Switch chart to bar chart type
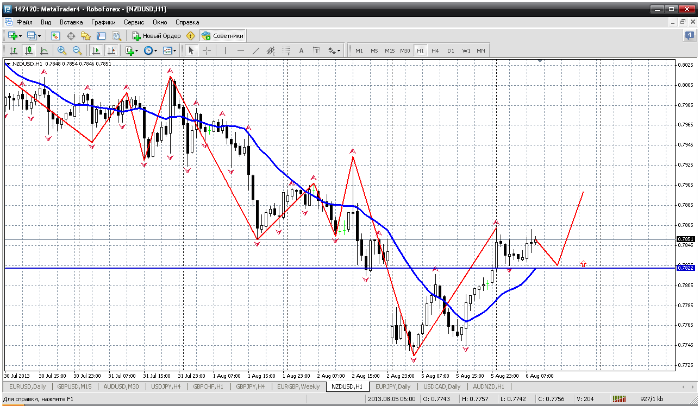The height and width of the screenshot is (406, 700). coord(13,50)
